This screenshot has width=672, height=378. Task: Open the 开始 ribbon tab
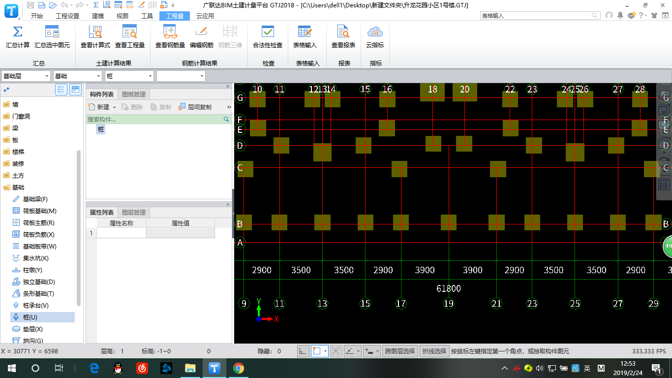pos(37,16)
